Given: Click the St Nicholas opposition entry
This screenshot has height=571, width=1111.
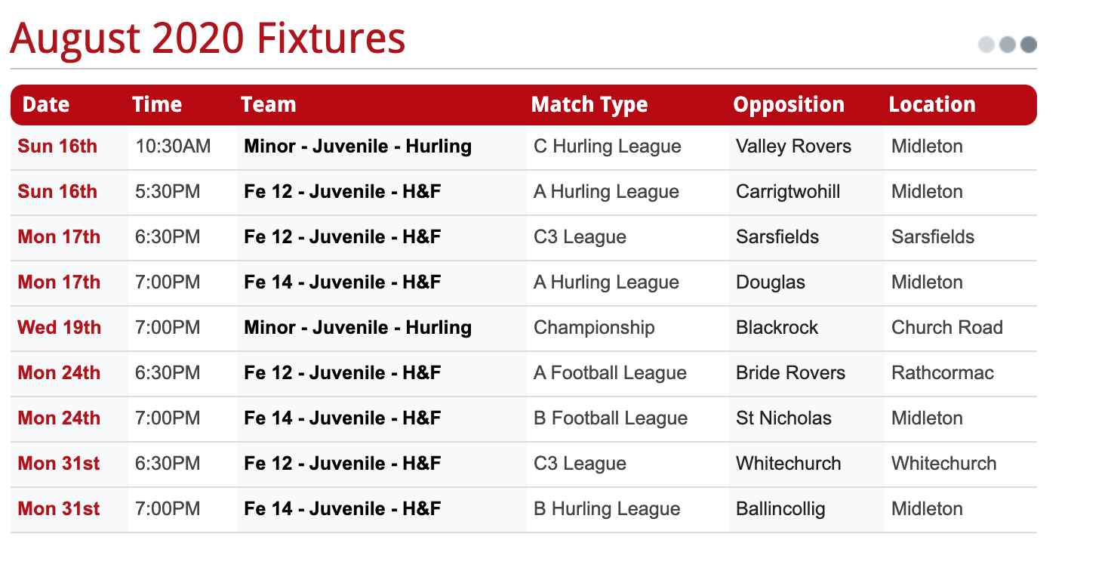Looking at the screenshot, I should (x=784, y=418).
